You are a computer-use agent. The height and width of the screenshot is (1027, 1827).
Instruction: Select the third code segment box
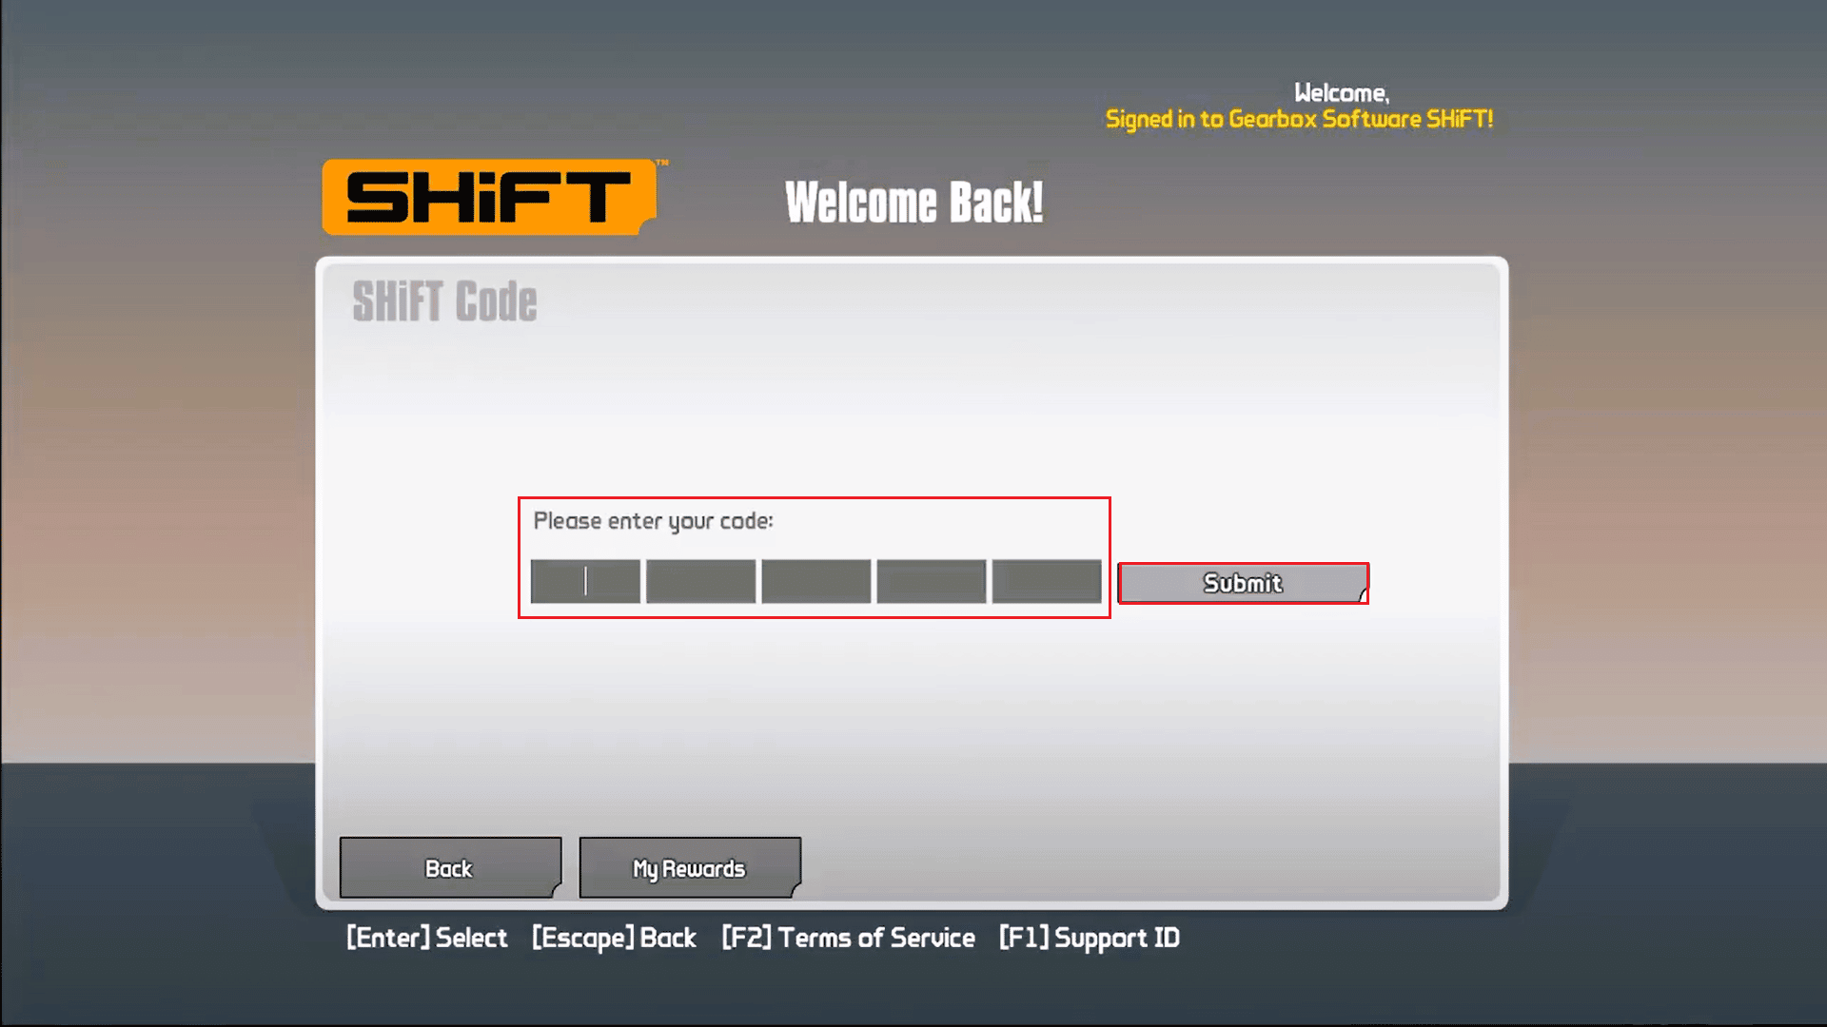pyautogui.click(x=815, y=581)
